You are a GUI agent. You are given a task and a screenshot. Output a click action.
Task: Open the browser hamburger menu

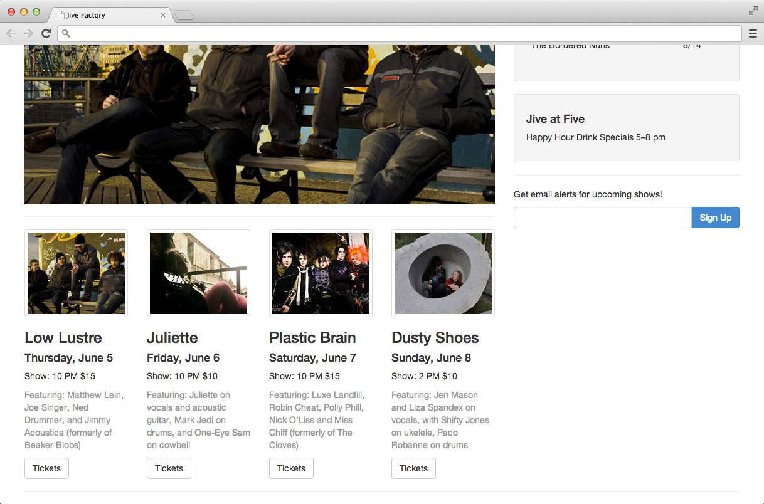(753, 33)
